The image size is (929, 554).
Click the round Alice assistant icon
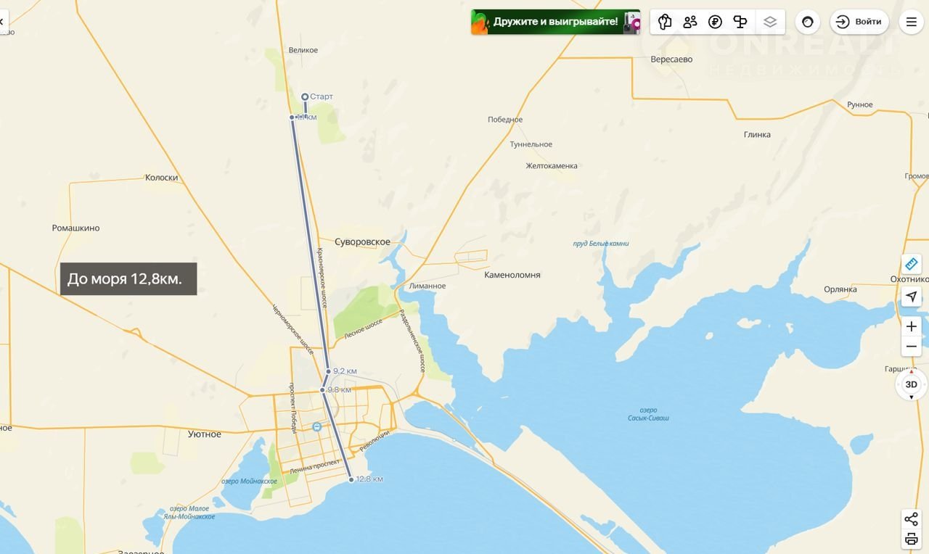click(x=807, y=22)
